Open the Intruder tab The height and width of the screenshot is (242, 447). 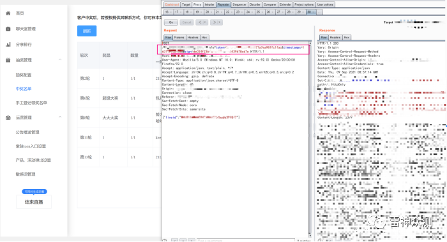[209, 4]
